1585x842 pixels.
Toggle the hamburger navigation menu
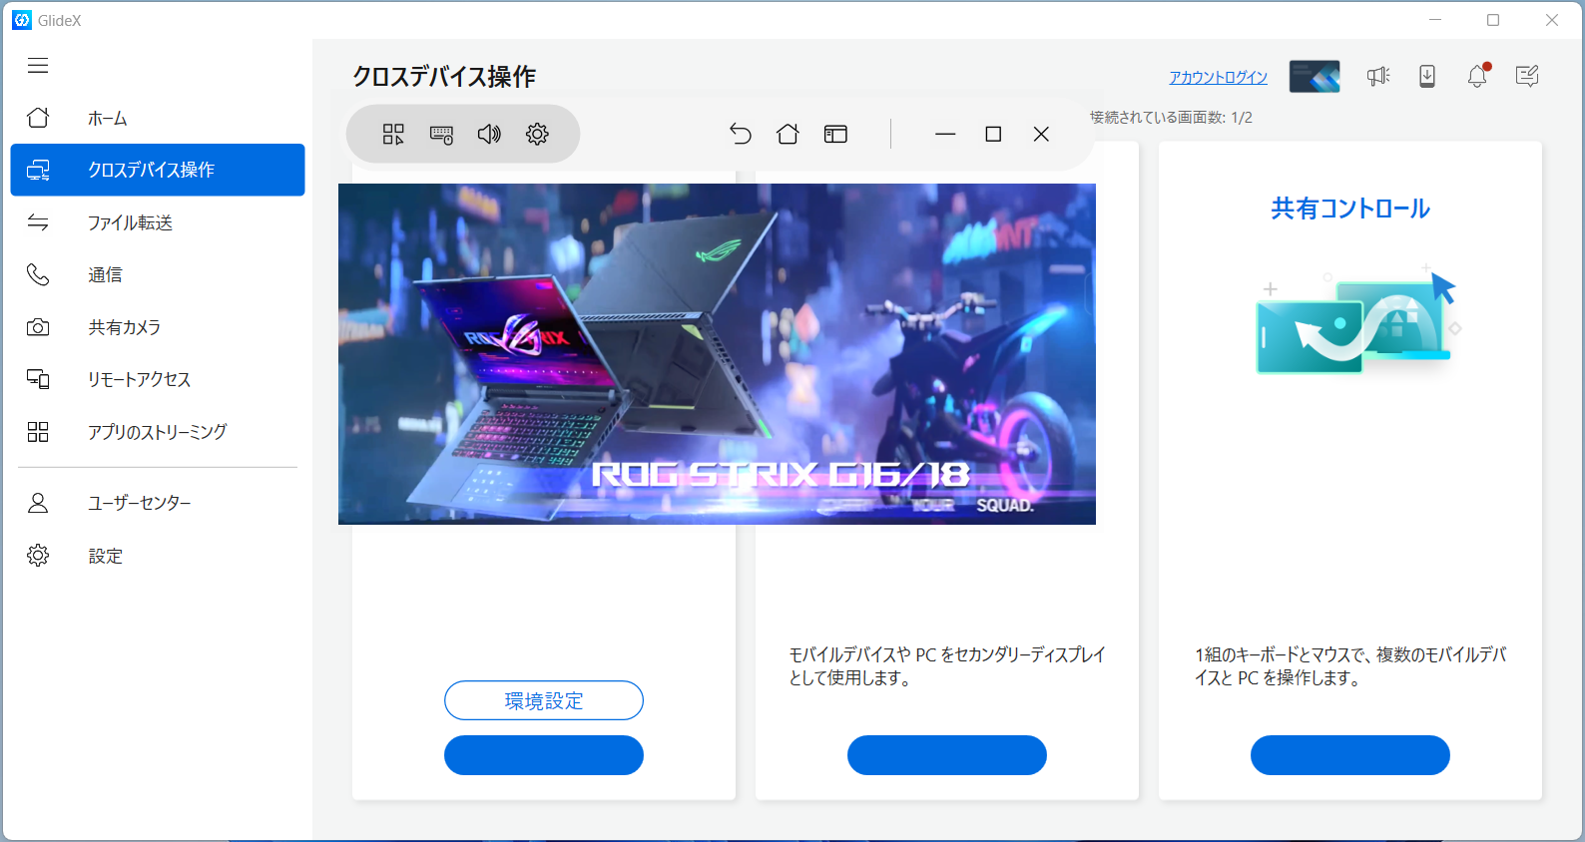click(x=38, y=66)
